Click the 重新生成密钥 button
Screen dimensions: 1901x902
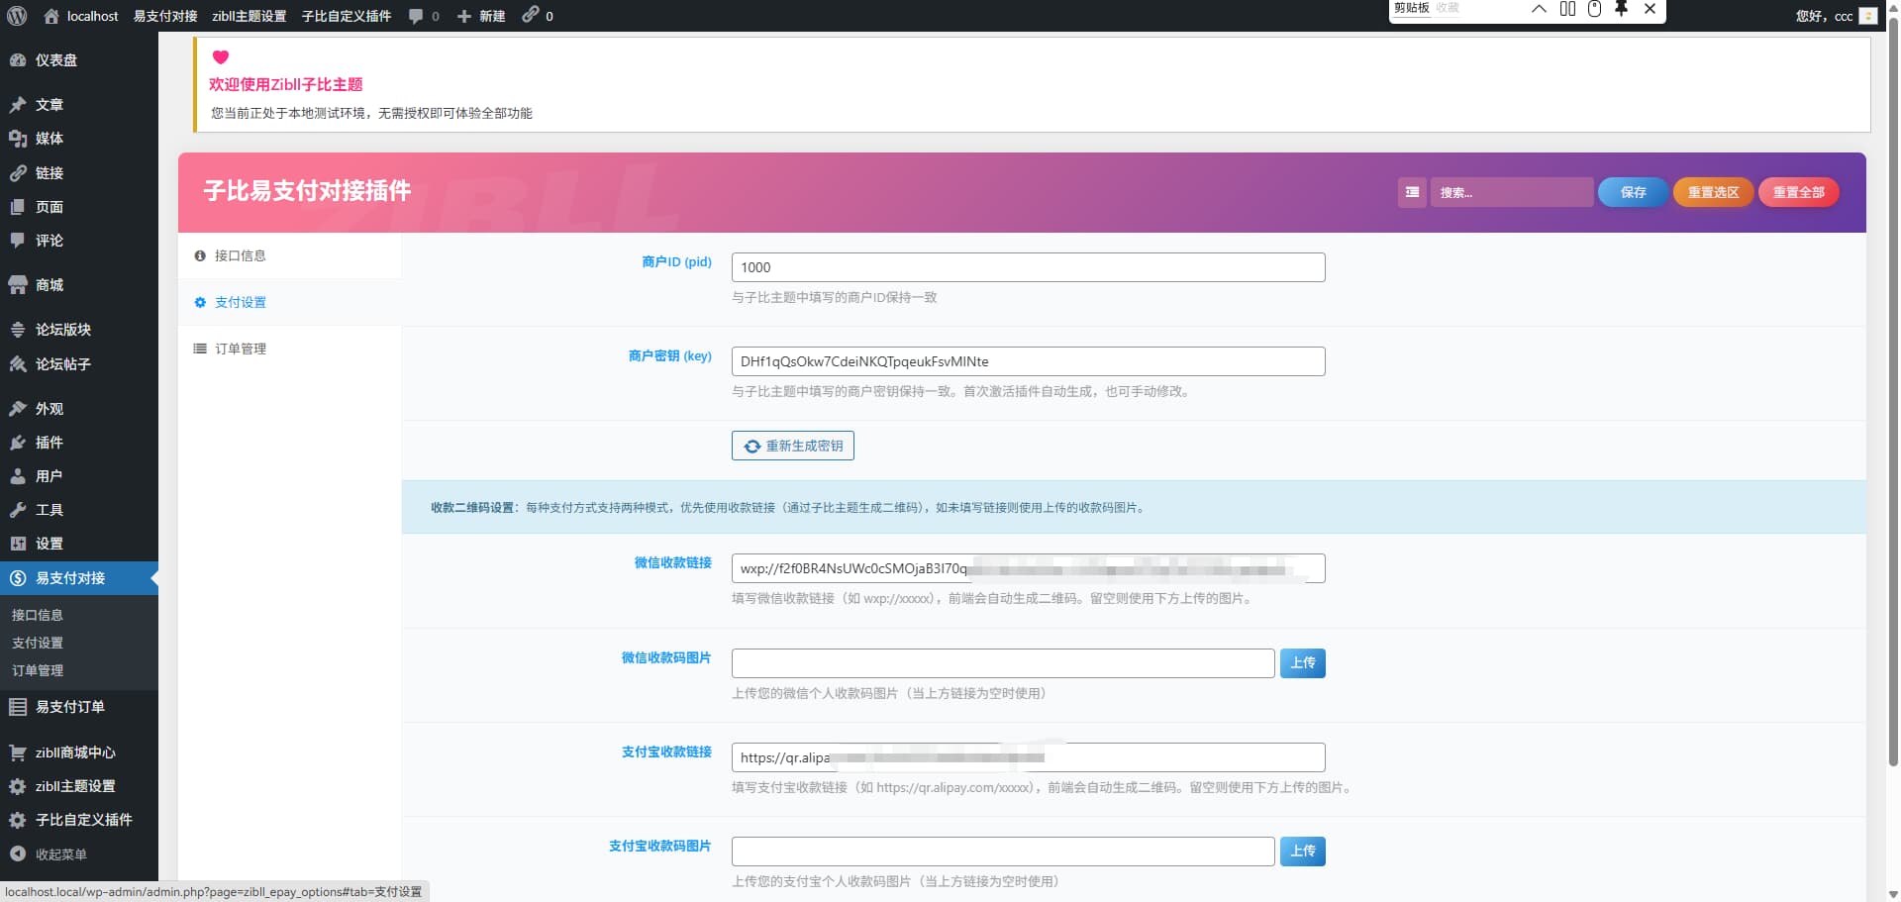tap(793, 446)
